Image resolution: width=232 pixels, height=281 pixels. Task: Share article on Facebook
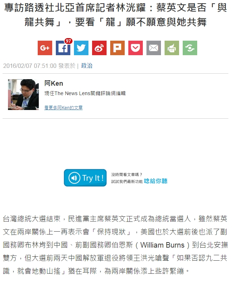coord(63,48)
